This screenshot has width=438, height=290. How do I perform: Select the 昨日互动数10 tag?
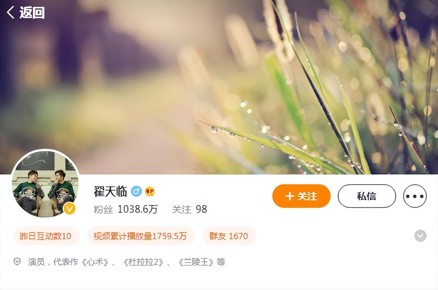46,236
